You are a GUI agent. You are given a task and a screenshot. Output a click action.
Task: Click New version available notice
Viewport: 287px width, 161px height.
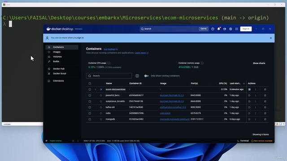(261, 141)
